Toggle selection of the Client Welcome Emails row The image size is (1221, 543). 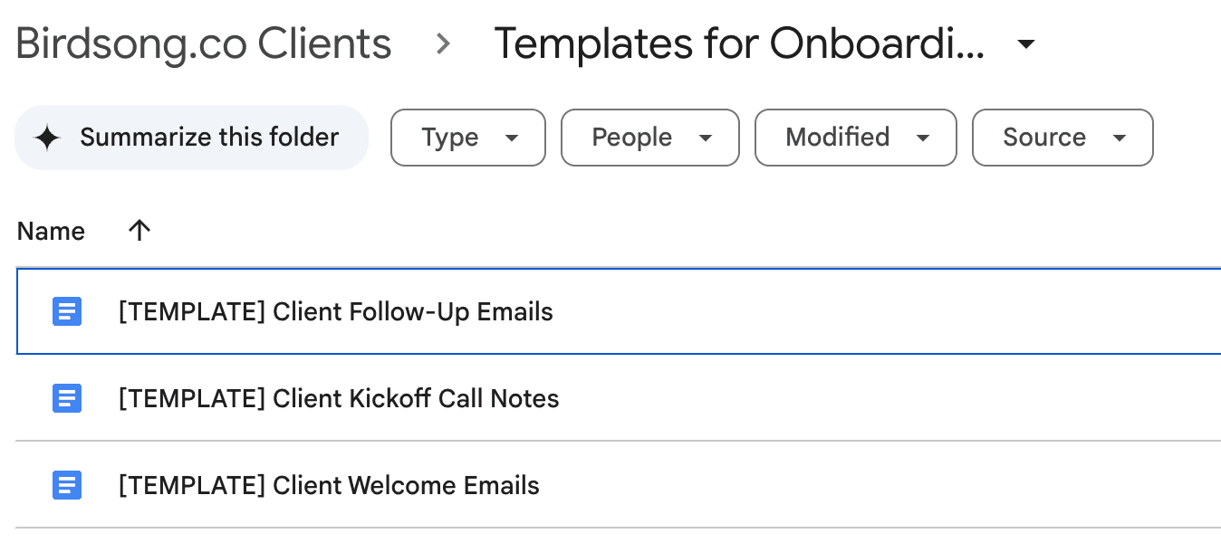[x=362, y=485]
